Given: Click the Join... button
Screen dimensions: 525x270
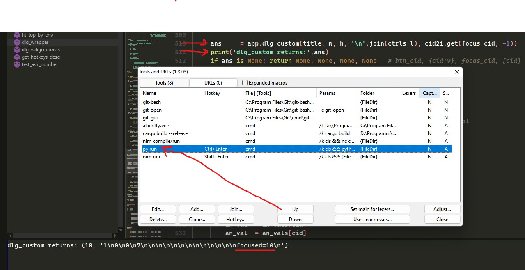Looking at the screenshot, I should (x=236, y=209).
